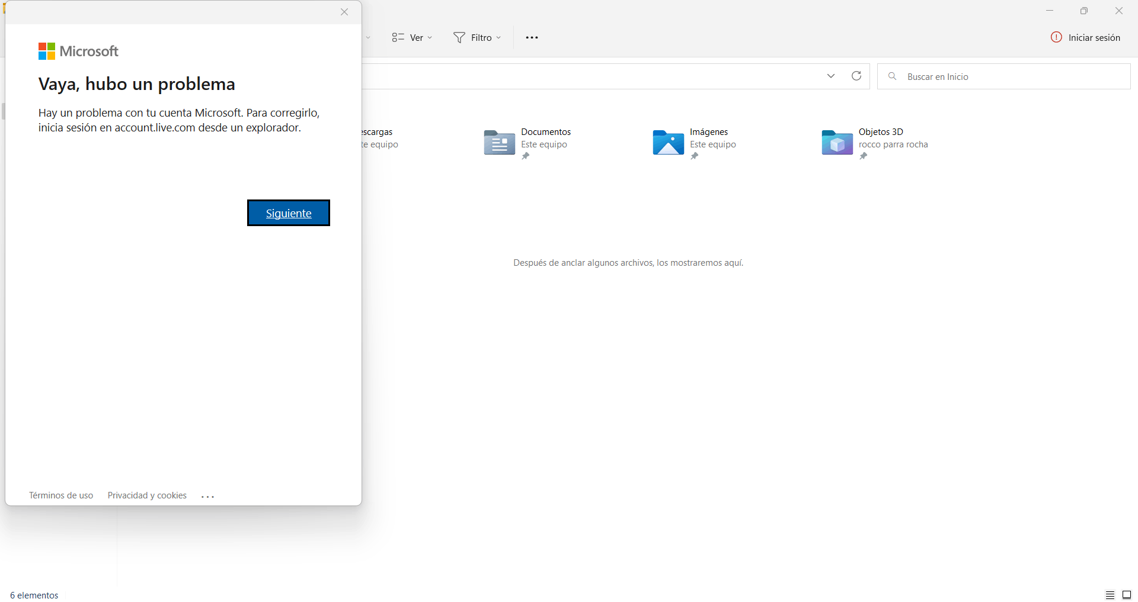Close the Microsoft error dialog
This screenshot has width=1138, height=602.
pos(344,12)
